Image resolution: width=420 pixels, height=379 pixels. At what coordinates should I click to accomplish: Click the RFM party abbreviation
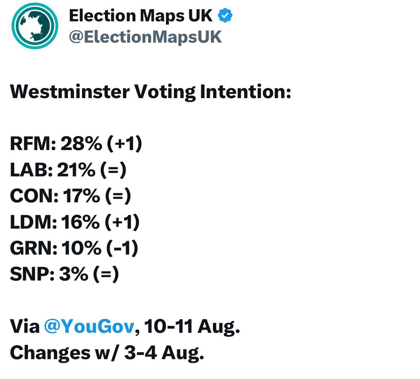tap(31, 144)
